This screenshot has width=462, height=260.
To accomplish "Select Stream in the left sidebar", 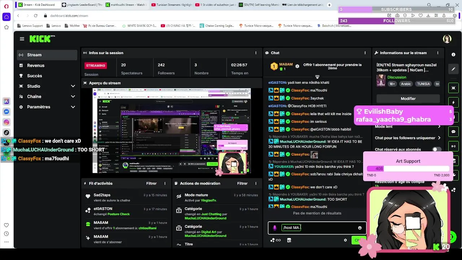I will [47, 55].
